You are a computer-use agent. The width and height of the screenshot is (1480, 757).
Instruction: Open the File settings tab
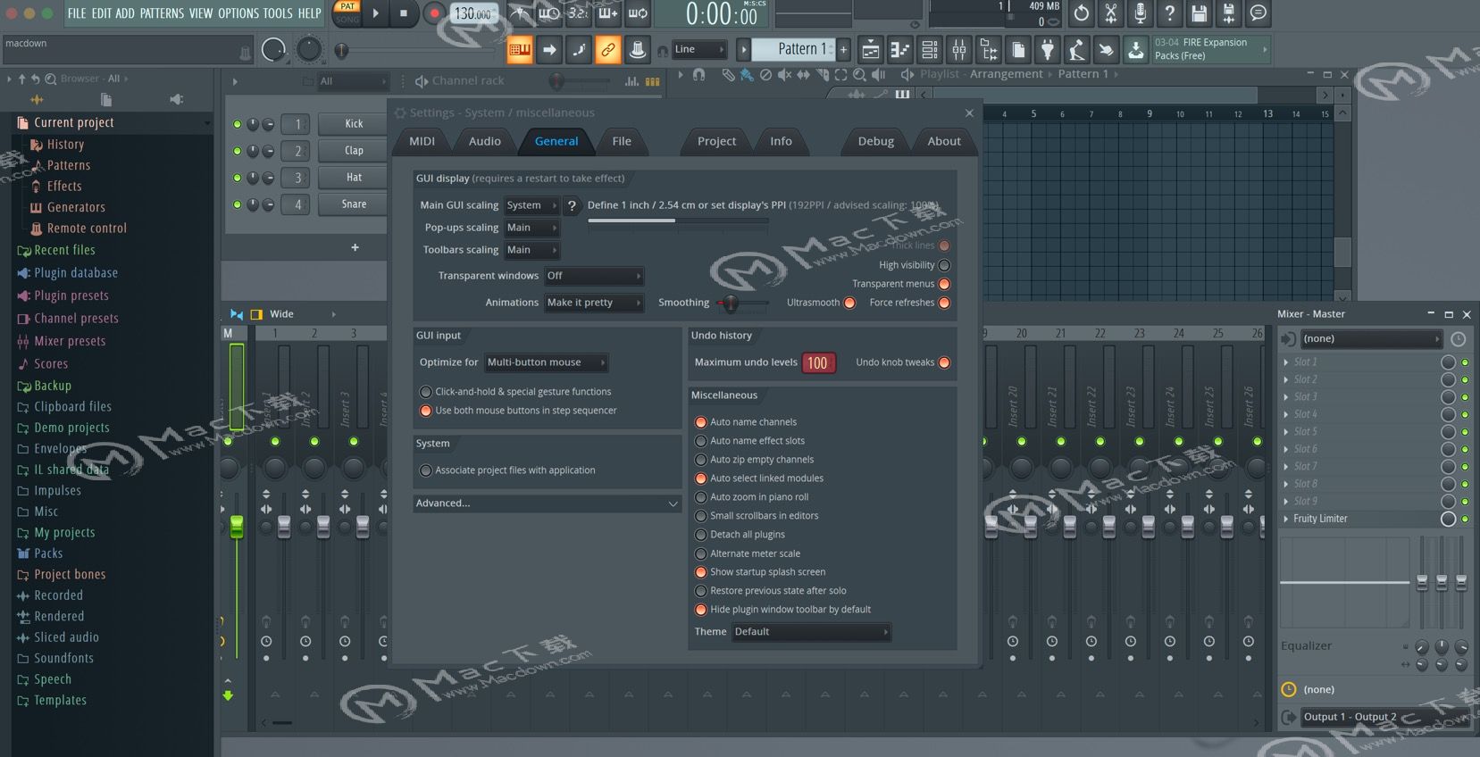pos(622,141)
